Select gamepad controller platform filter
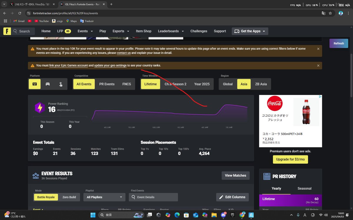 (47, 84)
